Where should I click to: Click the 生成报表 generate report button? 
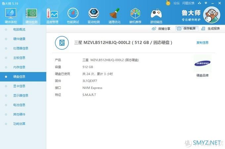[211, 29]
